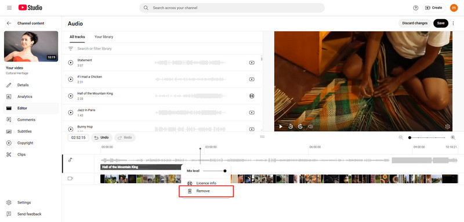Switch to Your library tab
Viewport: 464px width, 222px height.
coord(104,37)
